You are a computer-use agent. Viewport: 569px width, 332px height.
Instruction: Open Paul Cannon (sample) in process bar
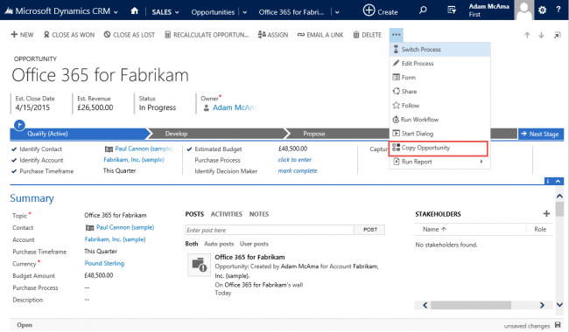tap(144, 149)
